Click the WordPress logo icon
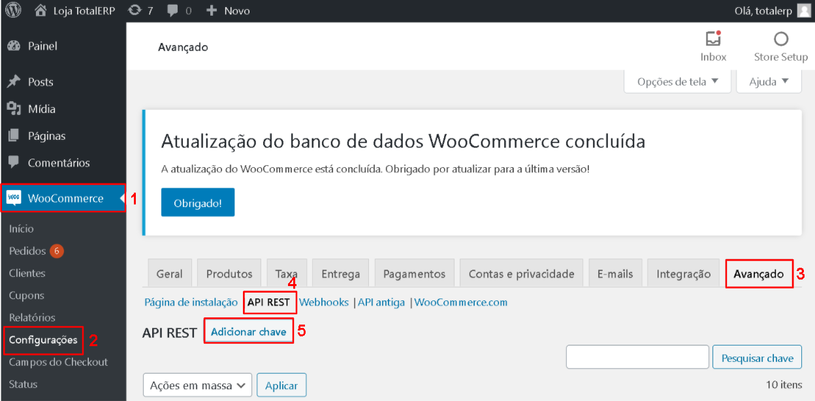Viewport: 815px width, 401px height. pyautogui.click(x=13, y=10)
